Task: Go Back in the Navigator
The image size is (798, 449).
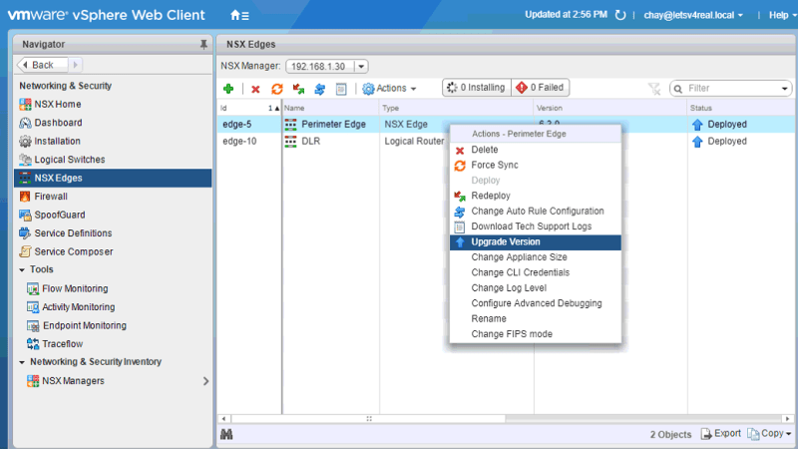Action: click(38, 65)
